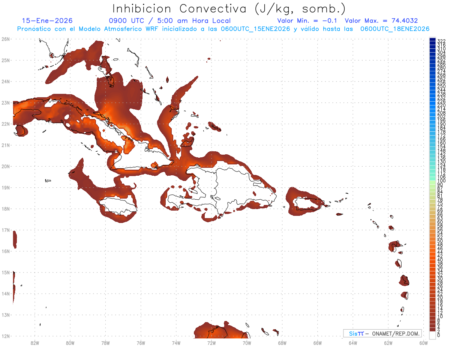Click the '70W' longitude label
Viewport: 450px width, 348px height.
click(x=247, y=343)
